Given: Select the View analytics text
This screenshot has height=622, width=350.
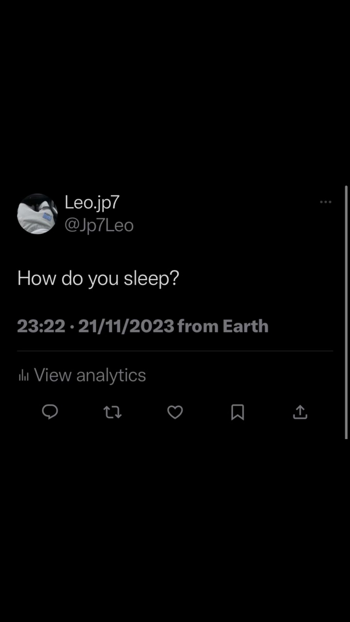Looking at the screenshot, I should click(90, 375).
